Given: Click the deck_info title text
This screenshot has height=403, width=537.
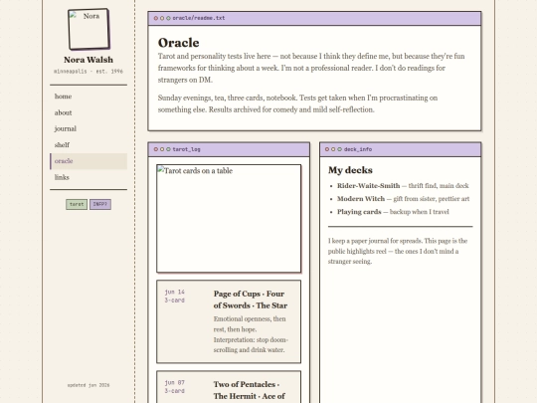Looking at the screenshot, I should coord(358,149).
